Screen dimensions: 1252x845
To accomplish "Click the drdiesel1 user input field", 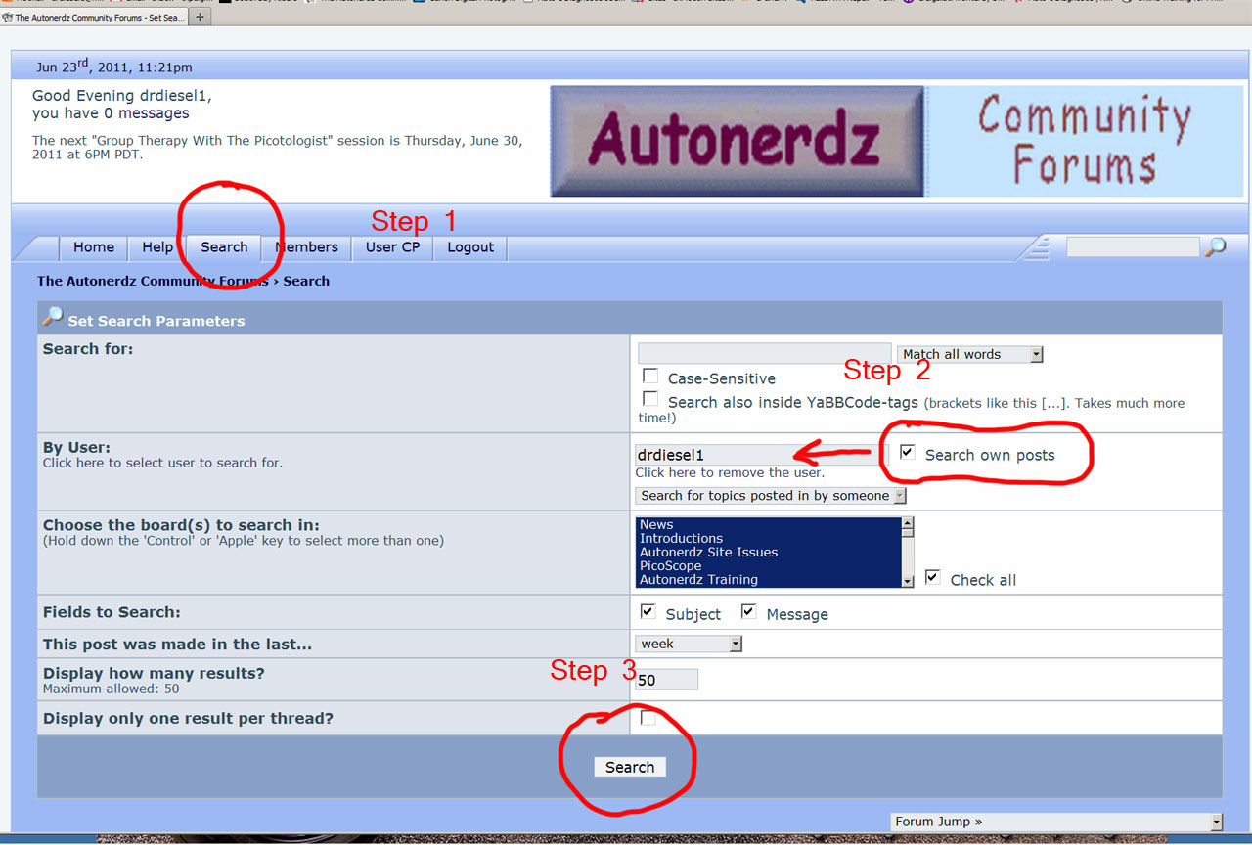I will click(762, 455).
